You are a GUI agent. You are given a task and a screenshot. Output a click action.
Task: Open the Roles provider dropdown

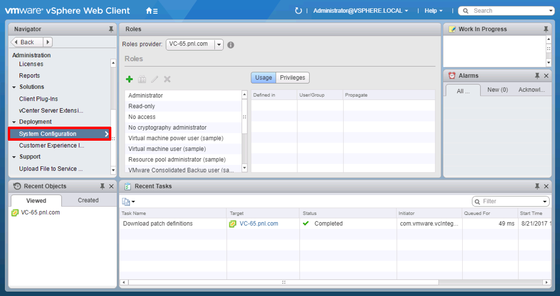[219, 45]
